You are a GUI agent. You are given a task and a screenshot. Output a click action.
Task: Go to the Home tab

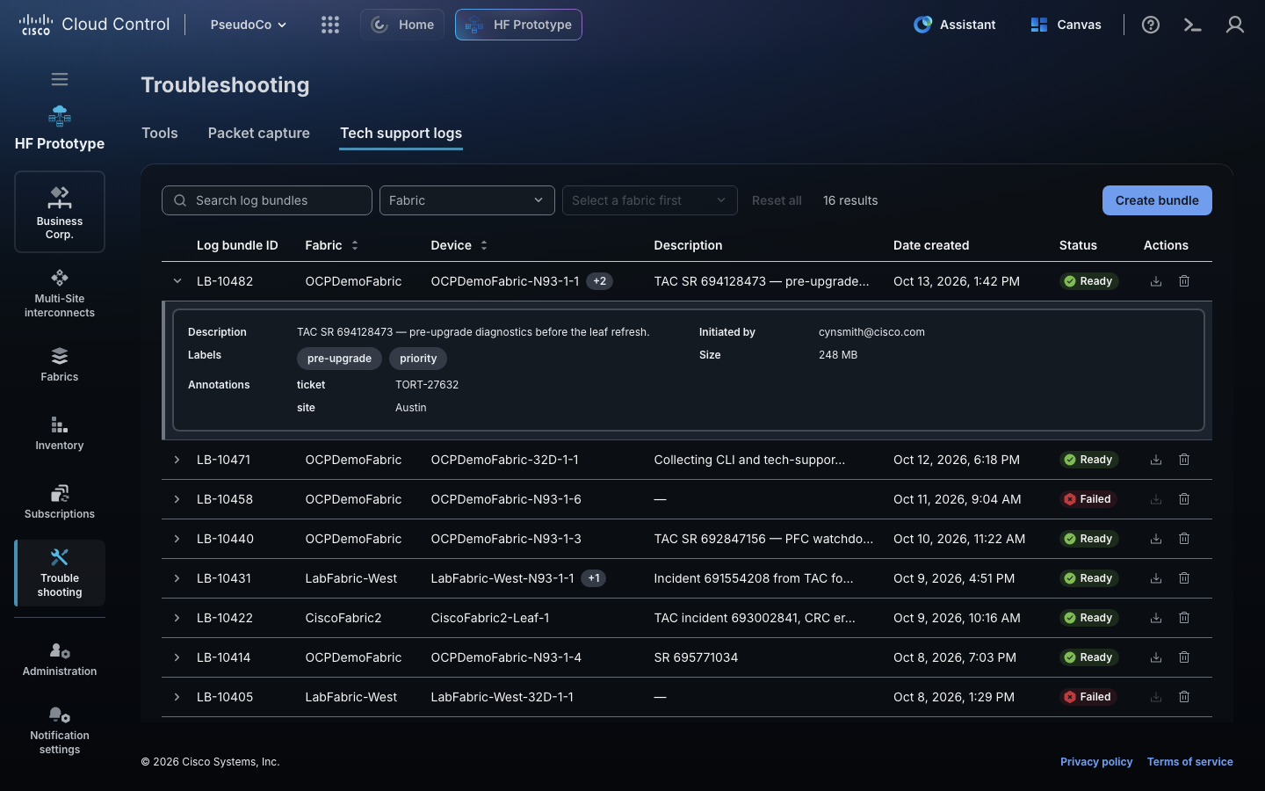(402, 25)
